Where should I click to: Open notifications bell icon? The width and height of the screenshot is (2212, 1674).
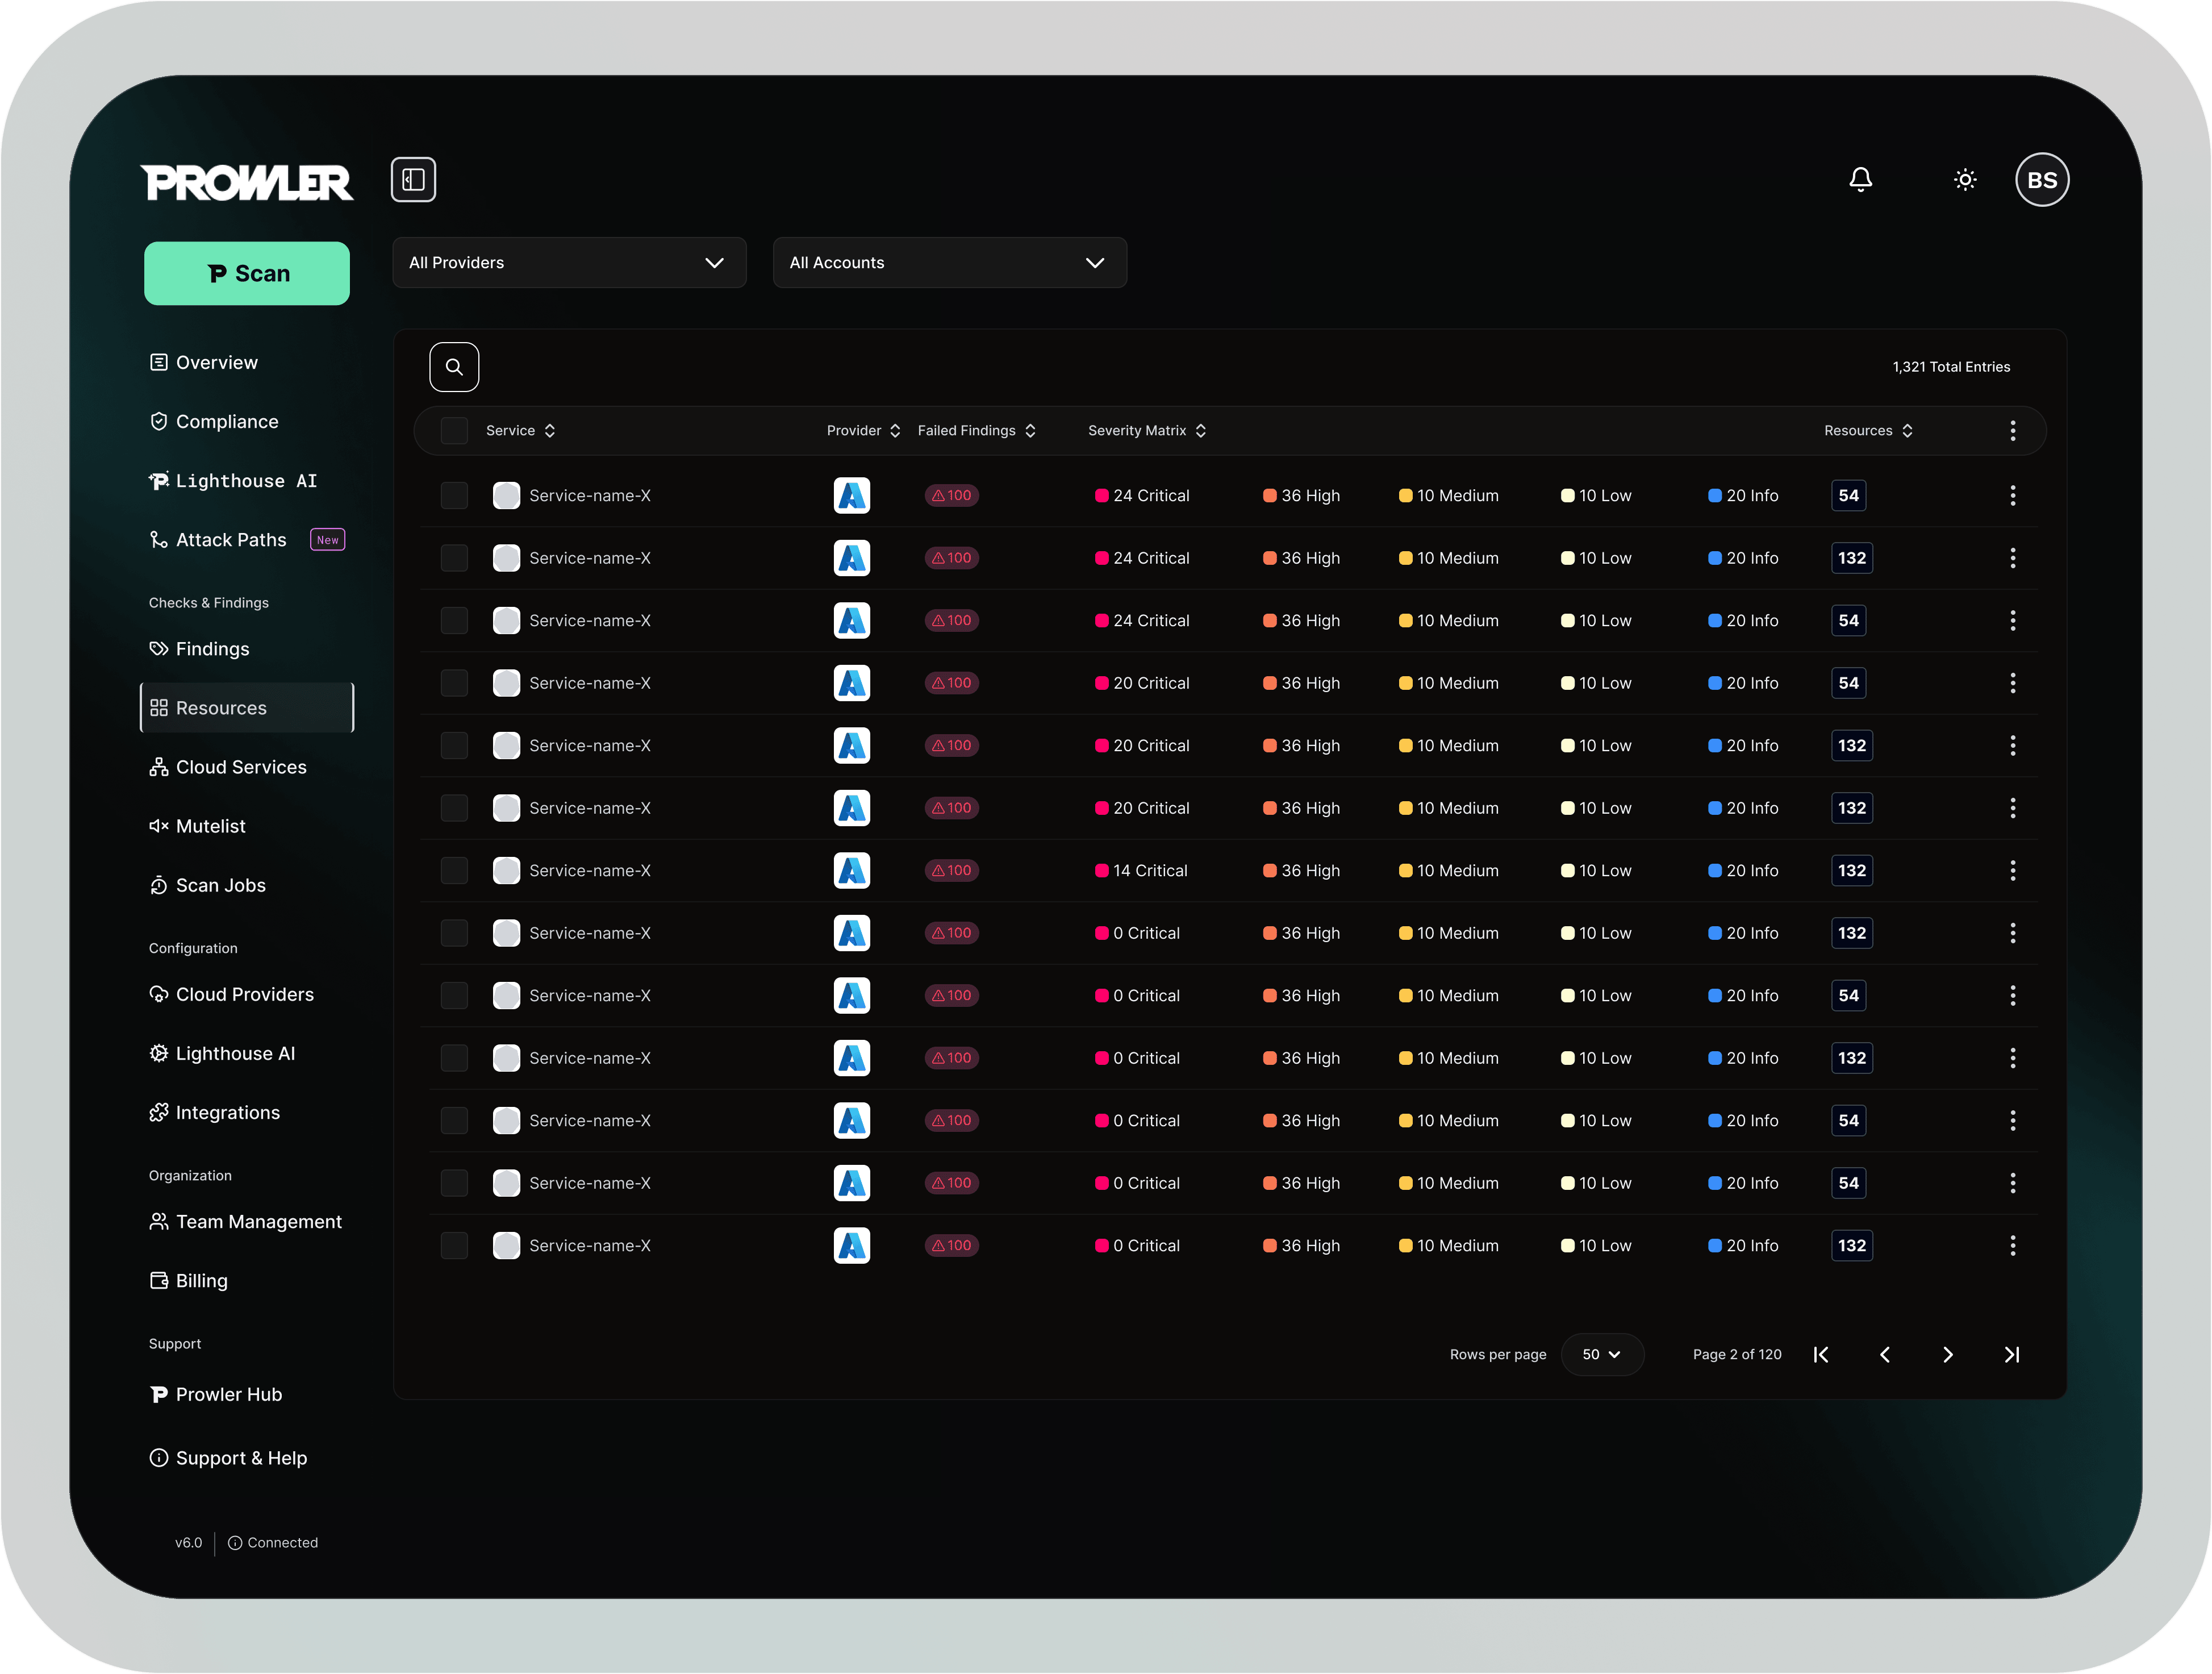click(1860, 180)
